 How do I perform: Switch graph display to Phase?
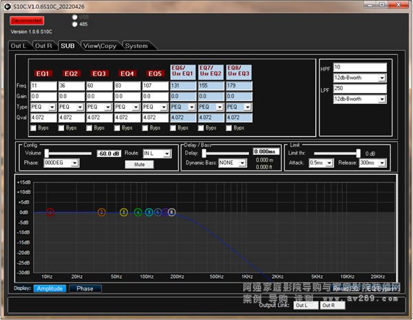pos(85,288)
